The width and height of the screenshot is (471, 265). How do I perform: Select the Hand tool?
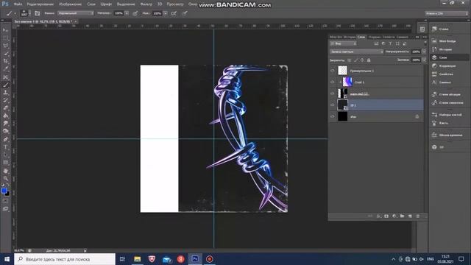(6, 171)
